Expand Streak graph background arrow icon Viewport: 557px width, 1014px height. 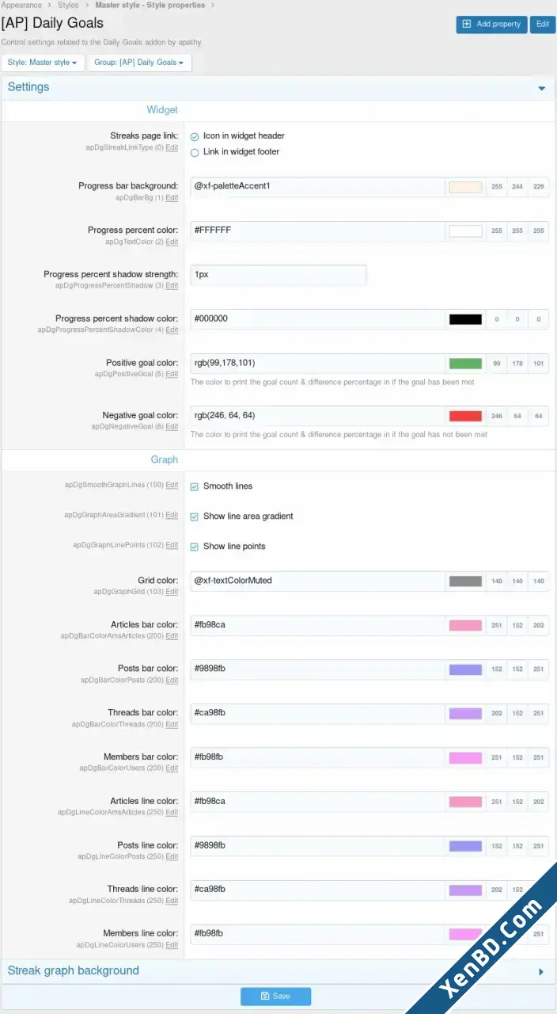click(541, 971)
